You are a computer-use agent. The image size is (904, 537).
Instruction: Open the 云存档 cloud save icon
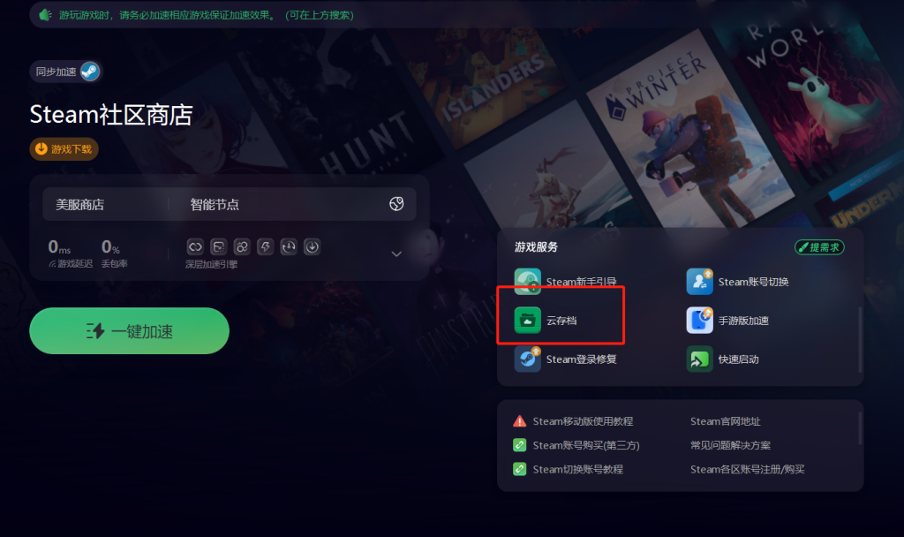528,320
